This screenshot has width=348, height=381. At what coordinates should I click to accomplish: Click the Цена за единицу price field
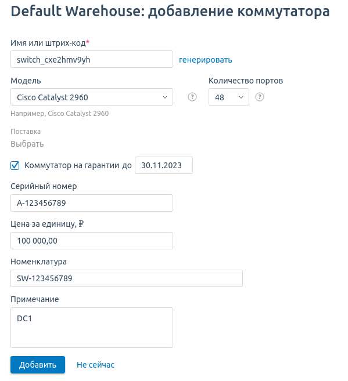(92, 241)
